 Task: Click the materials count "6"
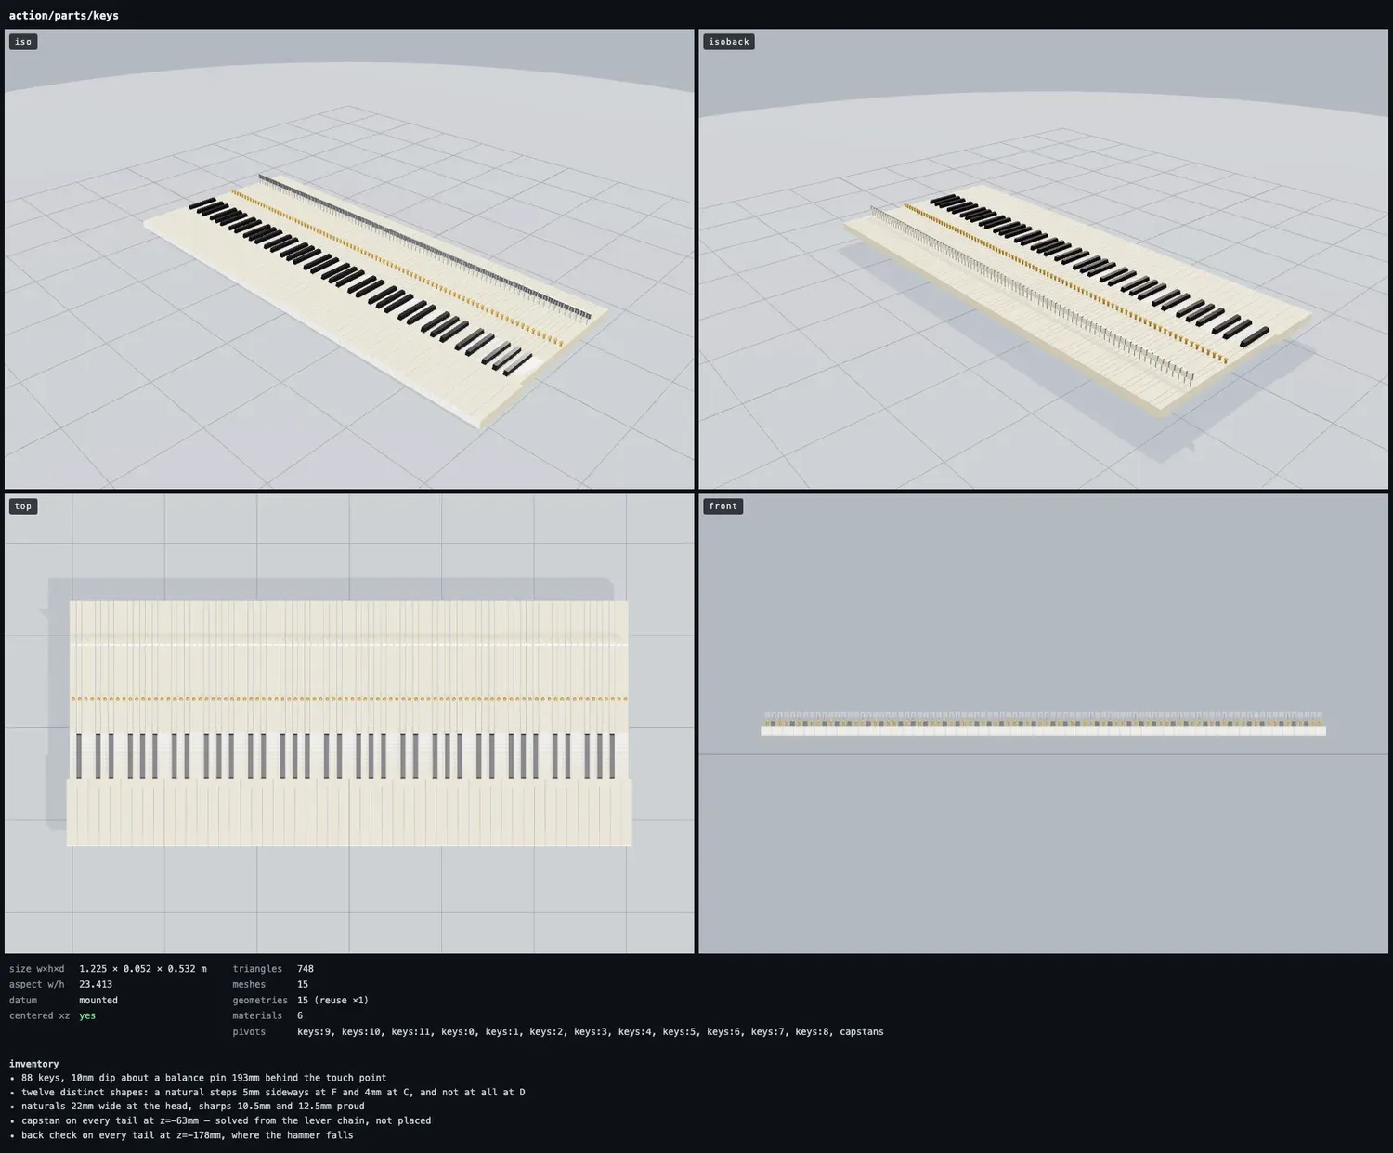[300, 1016]
